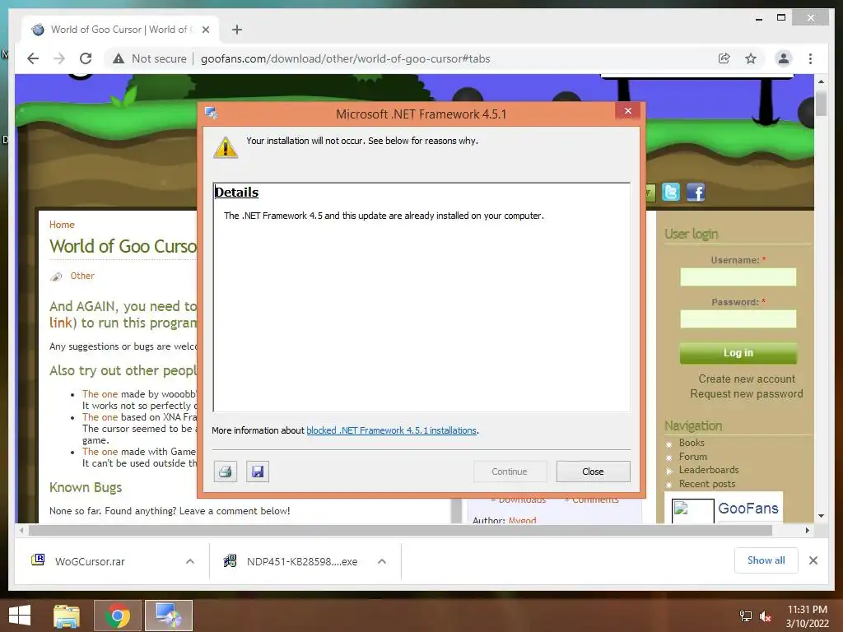Open the Windows Start button

tap(20, 616)
